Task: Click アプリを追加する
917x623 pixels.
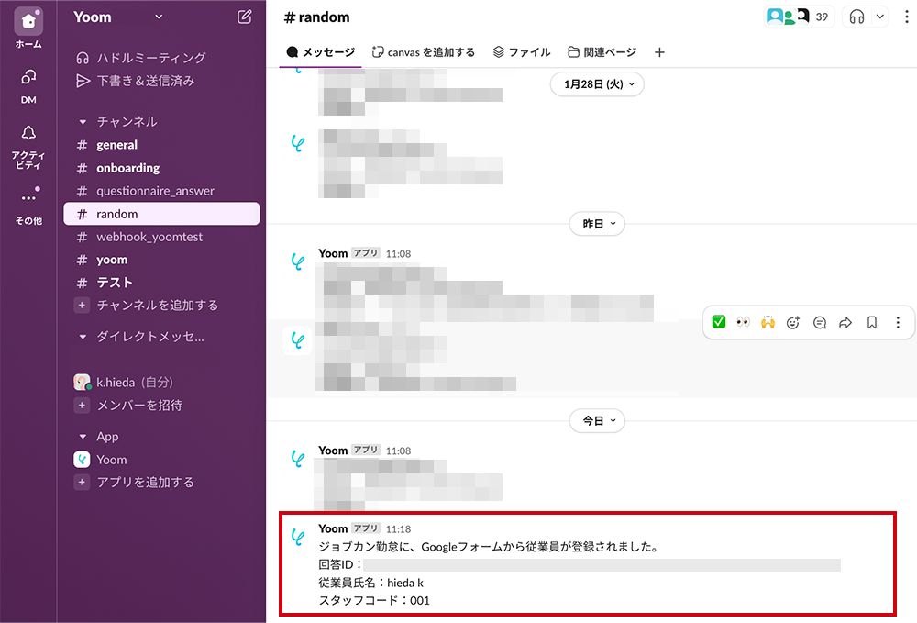Action: [135, 482]
